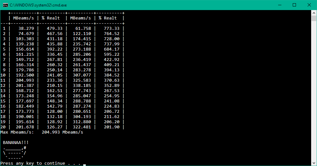Click the value 195.614

25,122
